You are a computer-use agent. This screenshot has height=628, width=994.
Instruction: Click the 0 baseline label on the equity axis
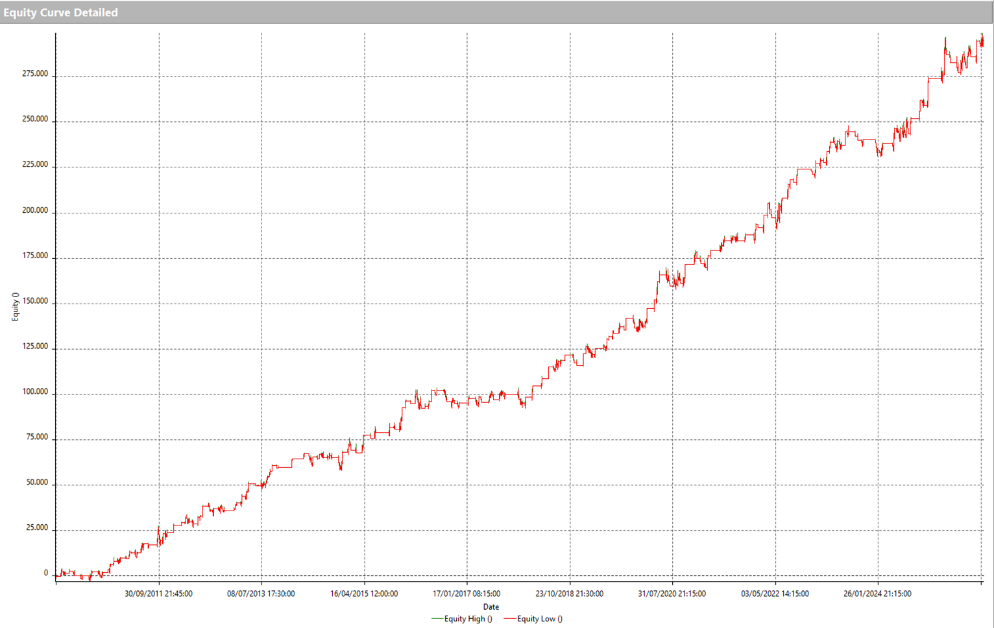[x=45, y=574]
